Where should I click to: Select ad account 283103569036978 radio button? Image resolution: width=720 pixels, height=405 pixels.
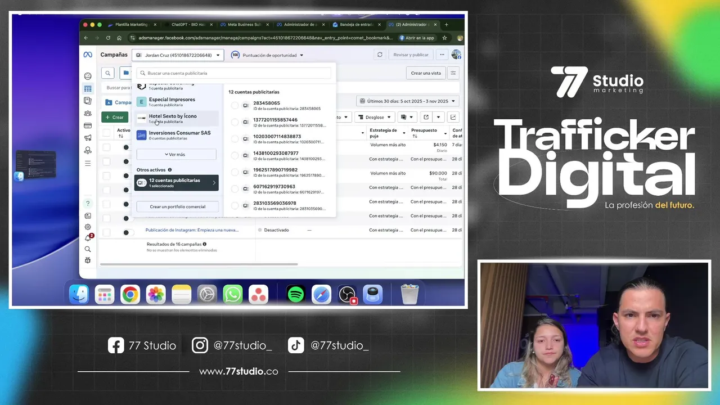pyautogui.click(x=235, y=206)
